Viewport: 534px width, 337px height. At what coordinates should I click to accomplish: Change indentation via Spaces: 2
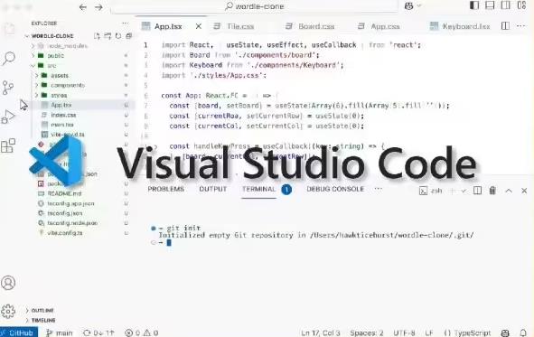point(367,332)
